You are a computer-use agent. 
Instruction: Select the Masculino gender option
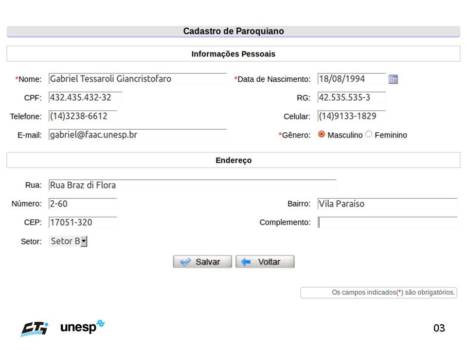322,134
